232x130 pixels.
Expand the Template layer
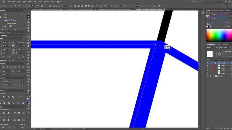214,76
